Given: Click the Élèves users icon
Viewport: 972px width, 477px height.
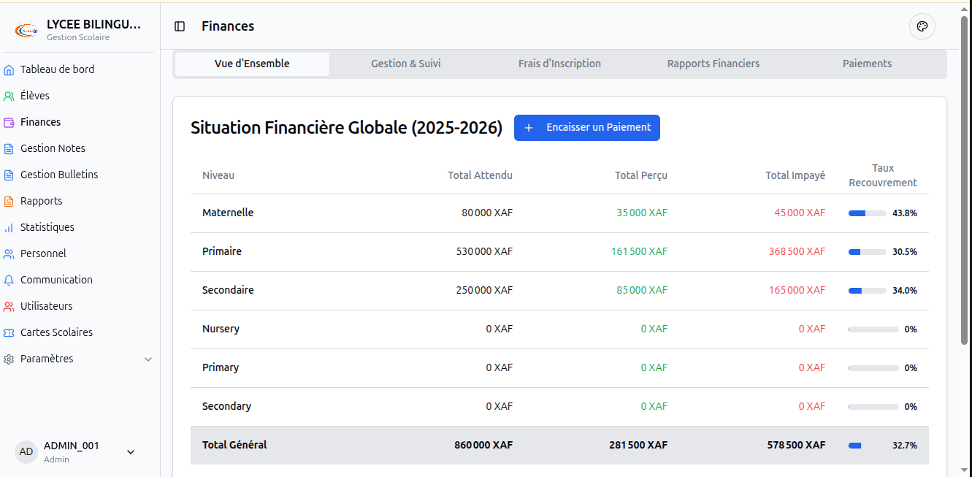Looking at the screenshot, I should tap(9, 96).
